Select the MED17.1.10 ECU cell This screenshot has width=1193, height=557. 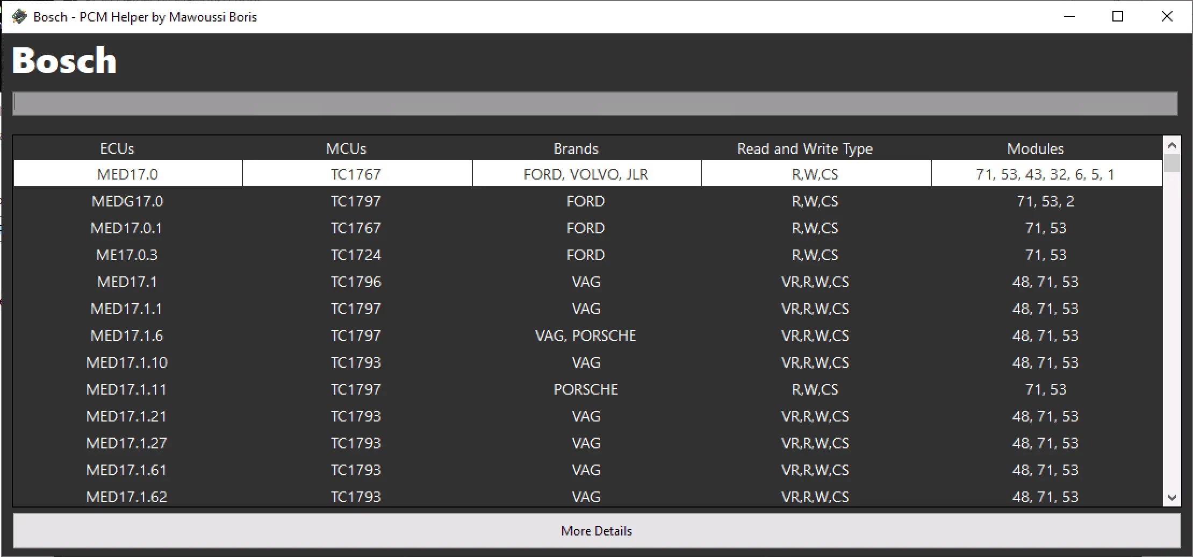(127, 362)
